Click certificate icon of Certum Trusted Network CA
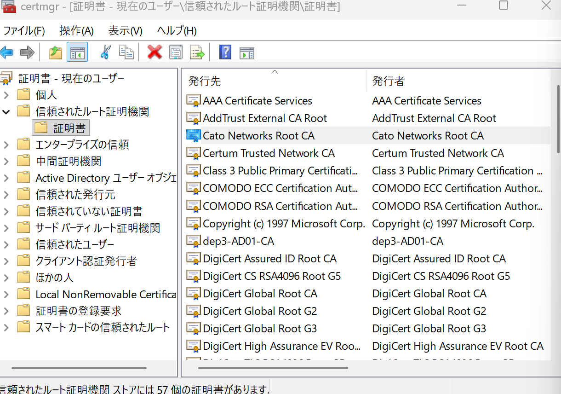 point(194,153)
